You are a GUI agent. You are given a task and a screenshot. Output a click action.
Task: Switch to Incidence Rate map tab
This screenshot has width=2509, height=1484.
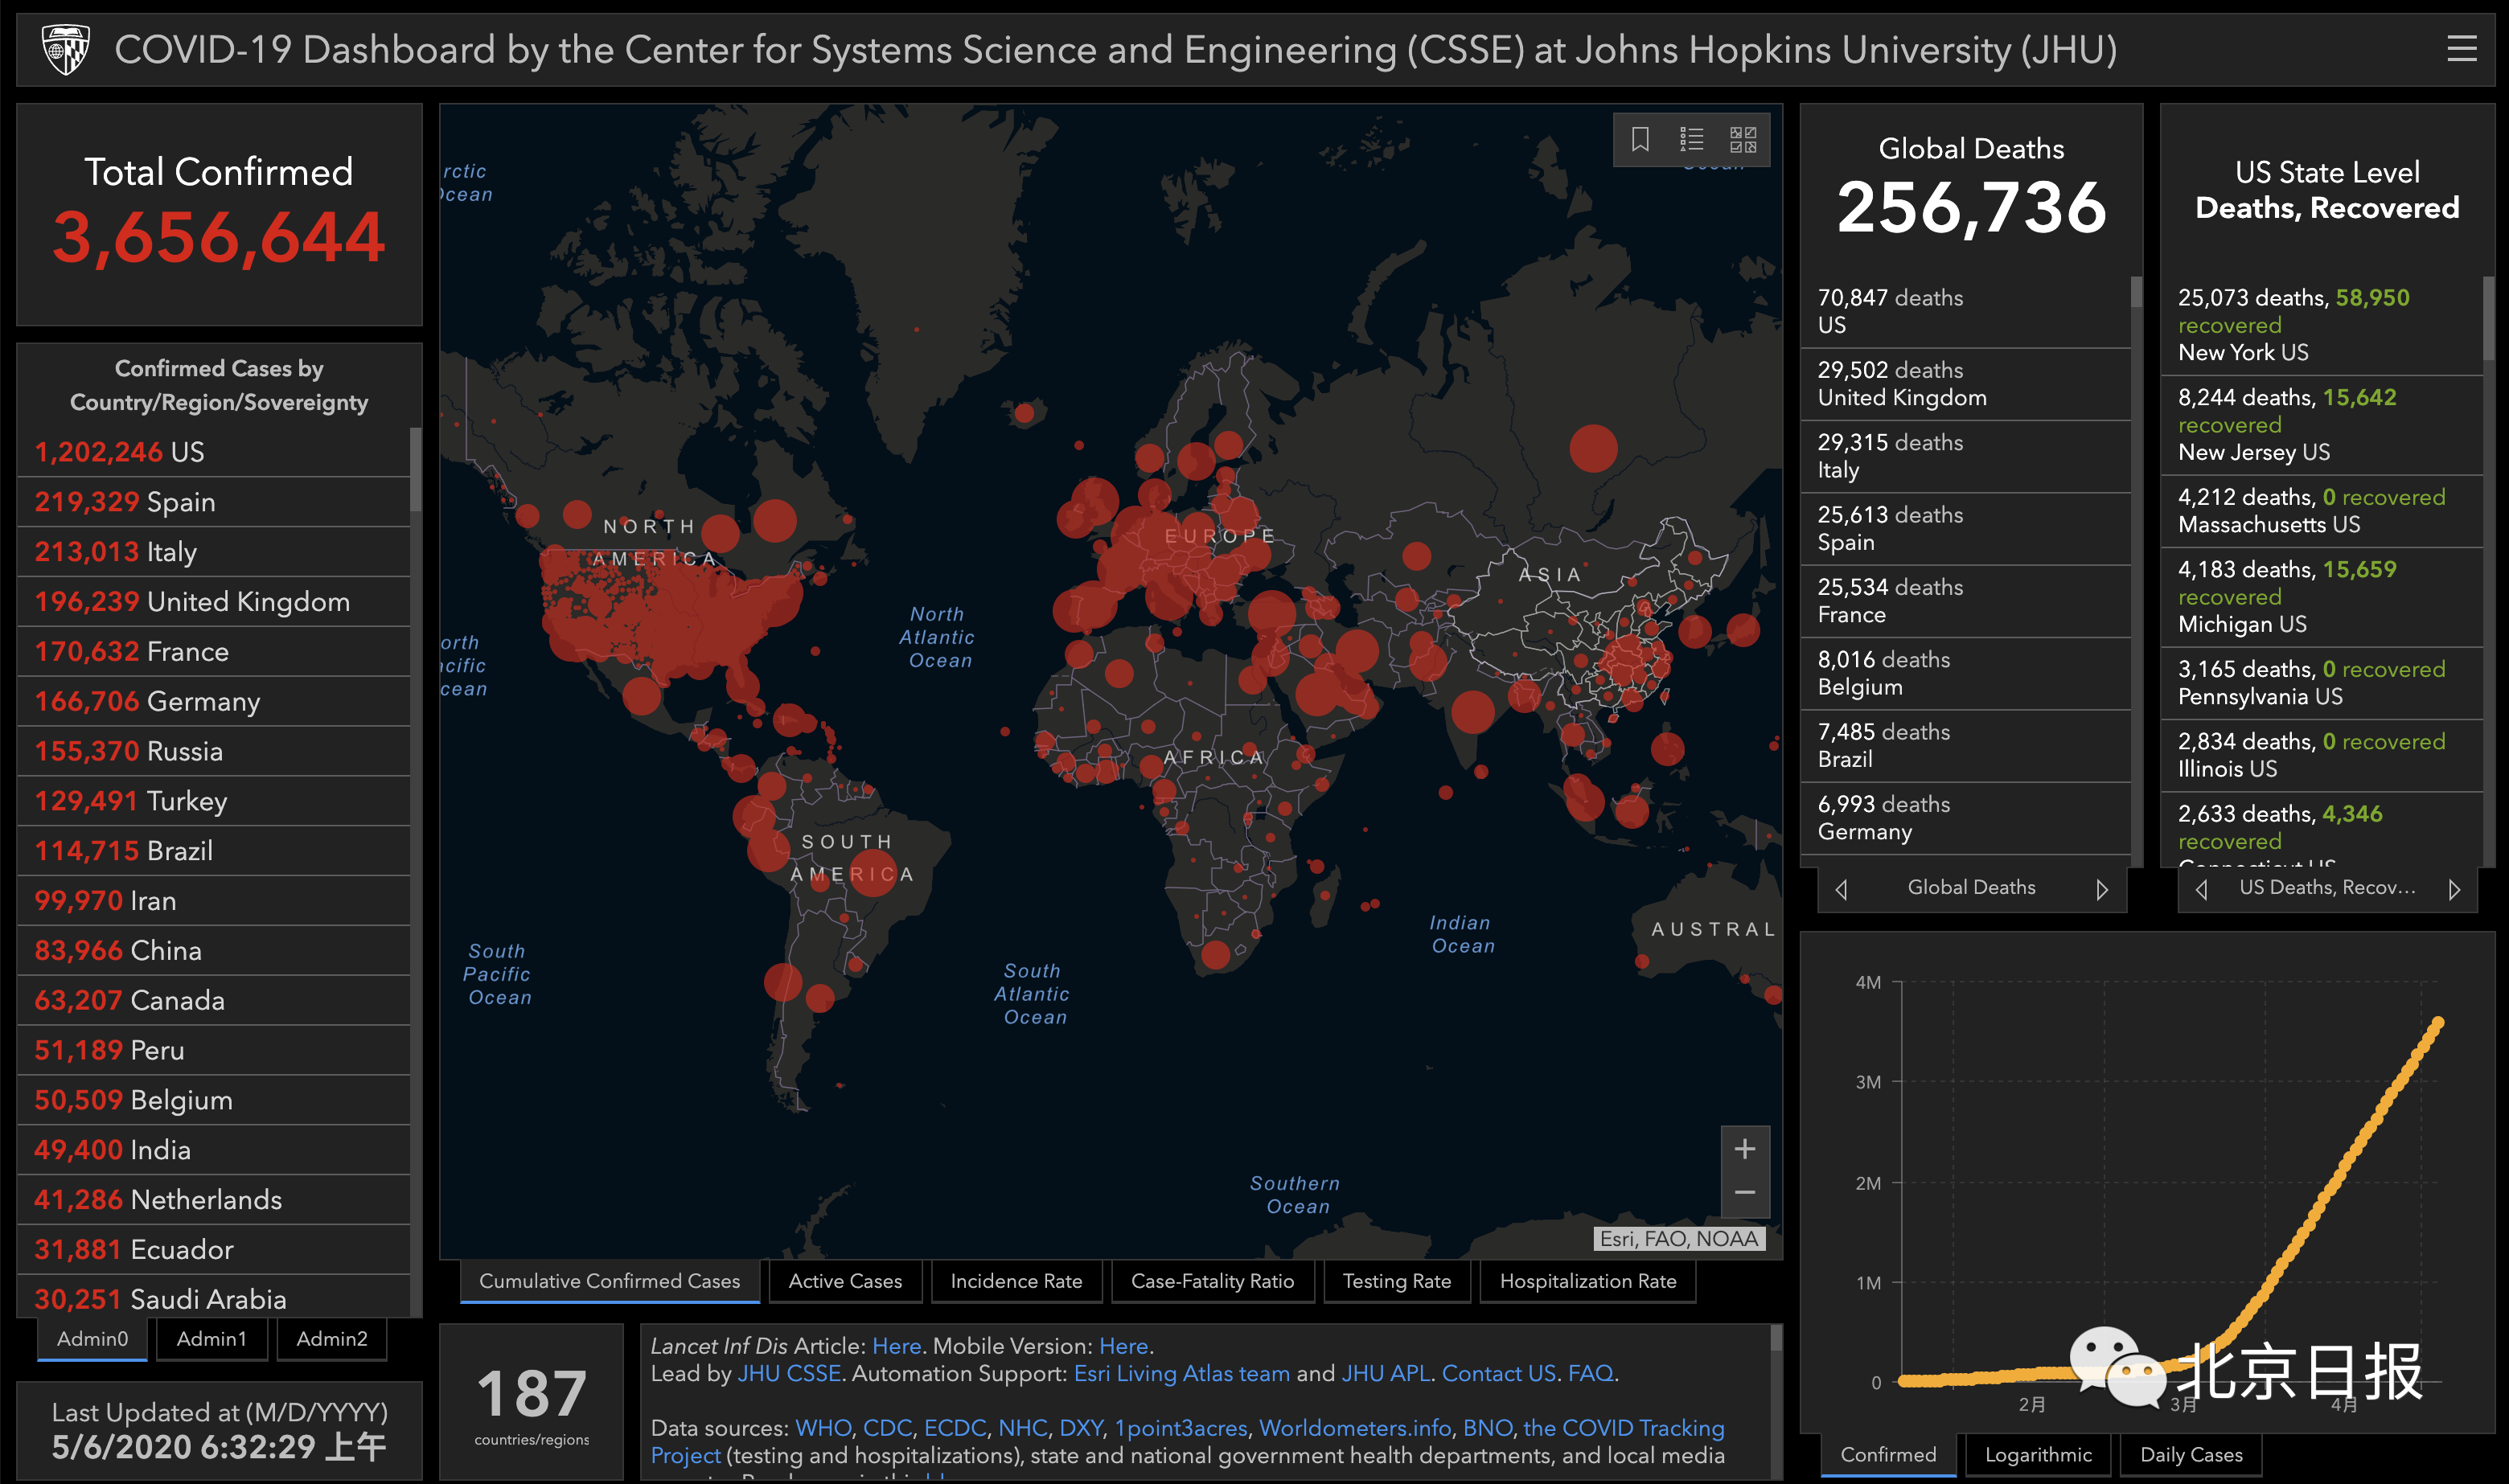(1016, 1281)
